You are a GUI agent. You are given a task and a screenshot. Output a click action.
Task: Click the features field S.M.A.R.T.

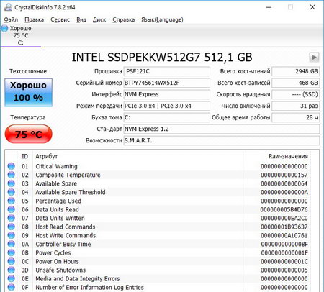click(x=222, y=140)
